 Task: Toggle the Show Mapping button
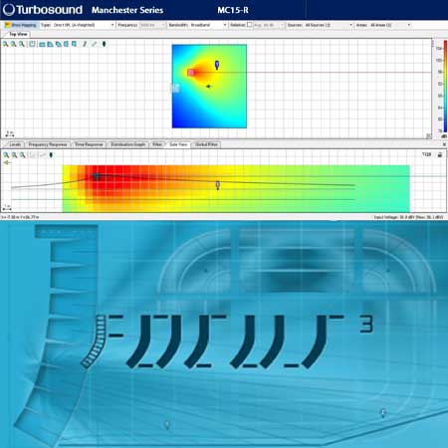click(x=21, y=25)
